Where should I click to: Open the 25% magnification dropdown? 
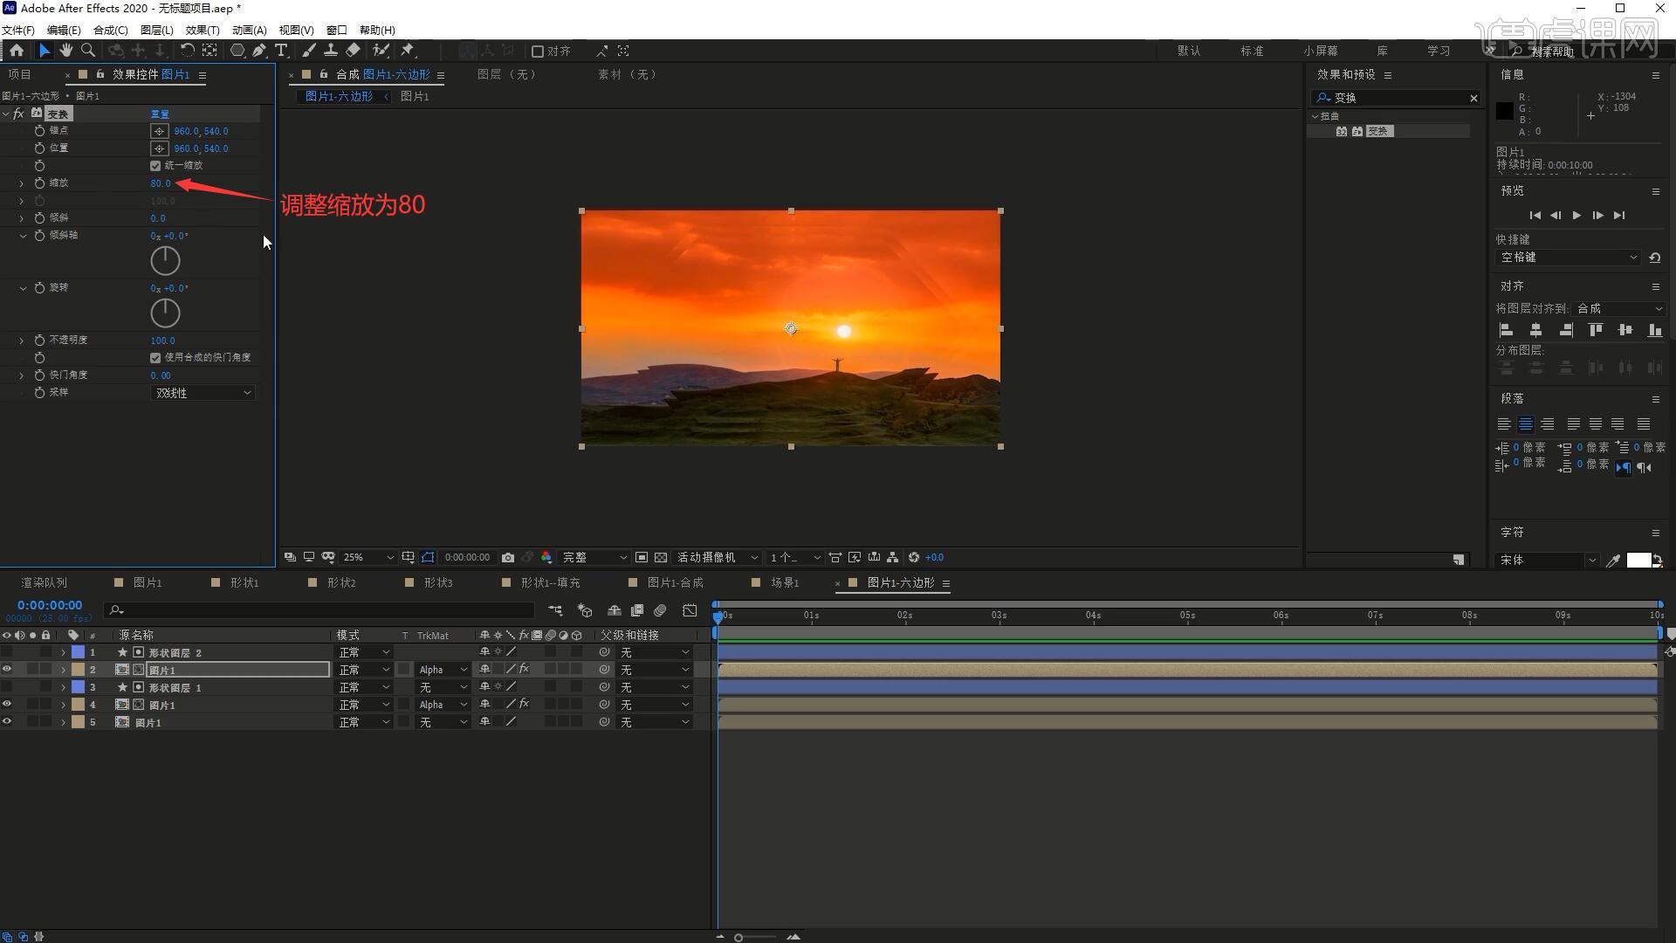[x=367, y=557]
